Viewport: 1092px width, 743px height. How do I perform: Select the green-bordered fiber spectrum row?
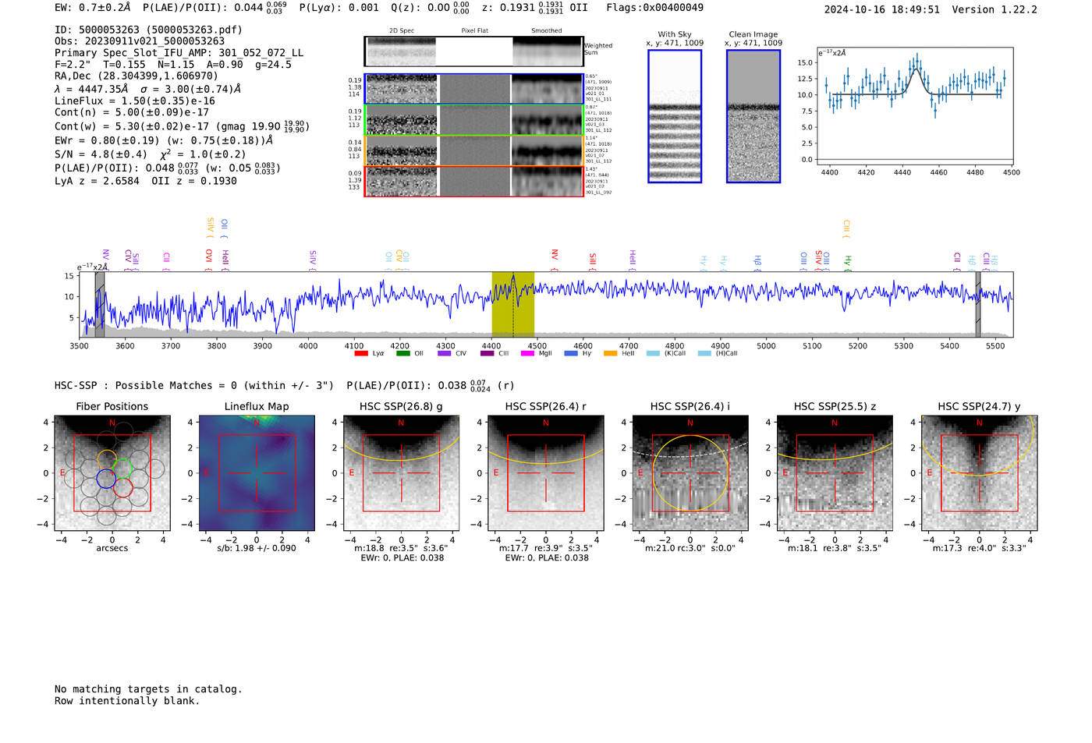coord(474,120)
